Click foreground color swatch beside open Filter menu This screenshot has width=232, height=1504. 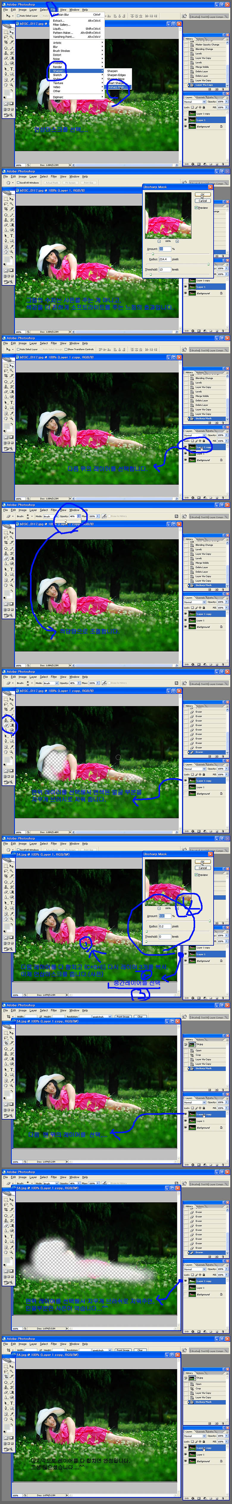[7, 93]
